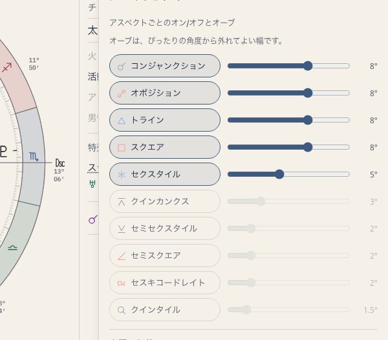The image size is (388, 340).
Task: Click the opposition glyph icon in オポジション
Action: tap(122, 94)
